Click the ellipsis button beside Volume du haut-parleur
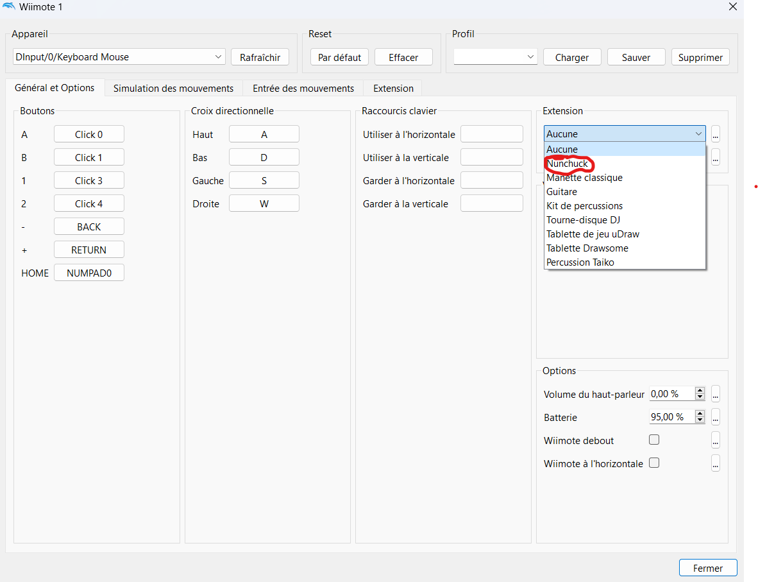 click(x=716, y=394)
